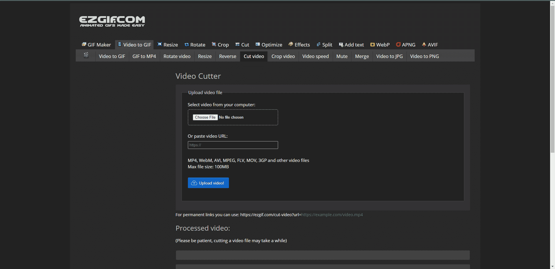Switch to the Mute tab
The width and height of the screenshot is (555, 269).
(342, 56)
